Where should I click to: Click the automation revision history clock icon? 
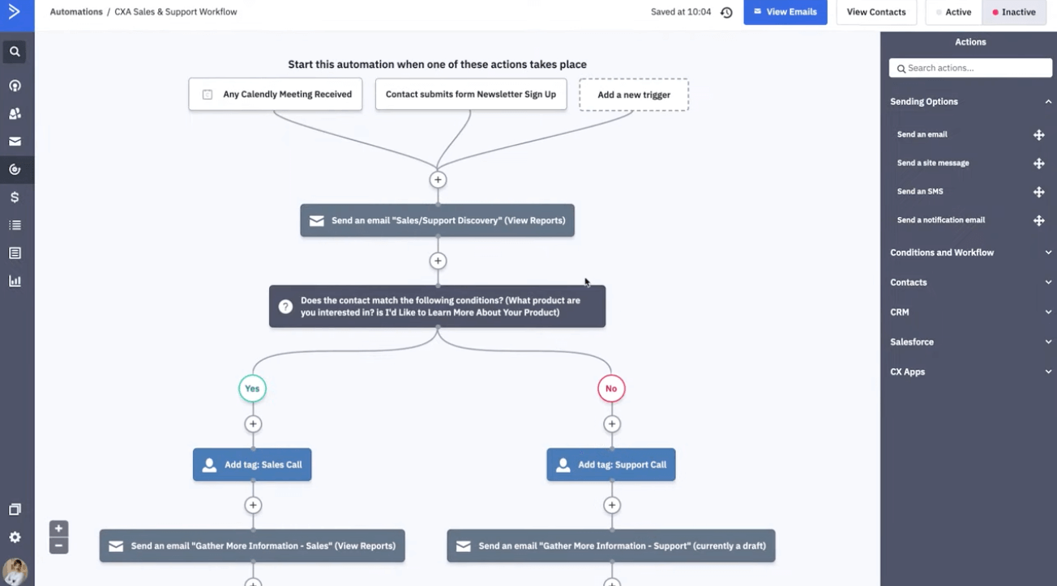726,12
